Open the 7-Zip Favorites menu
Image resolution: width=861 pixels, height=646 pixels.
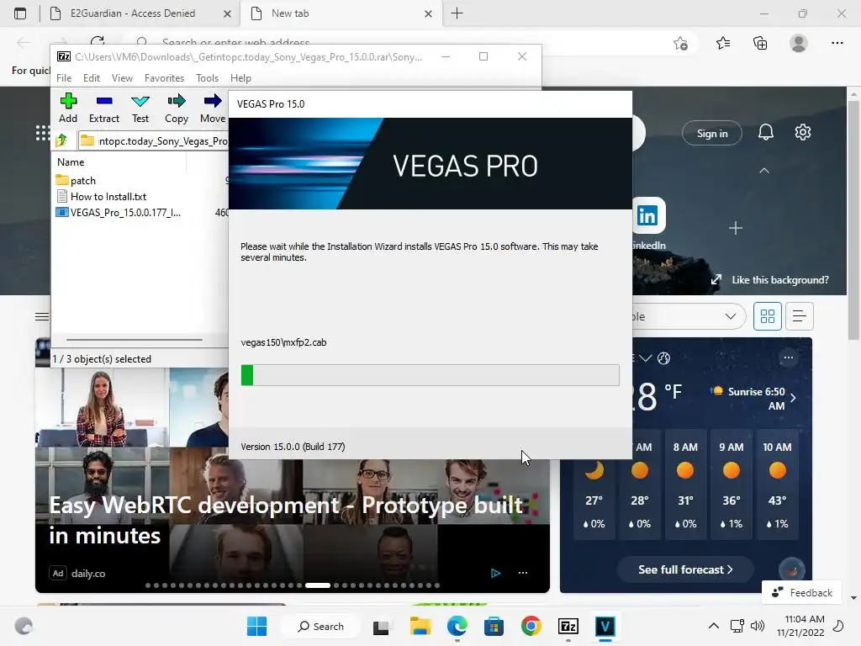(164, 78)
